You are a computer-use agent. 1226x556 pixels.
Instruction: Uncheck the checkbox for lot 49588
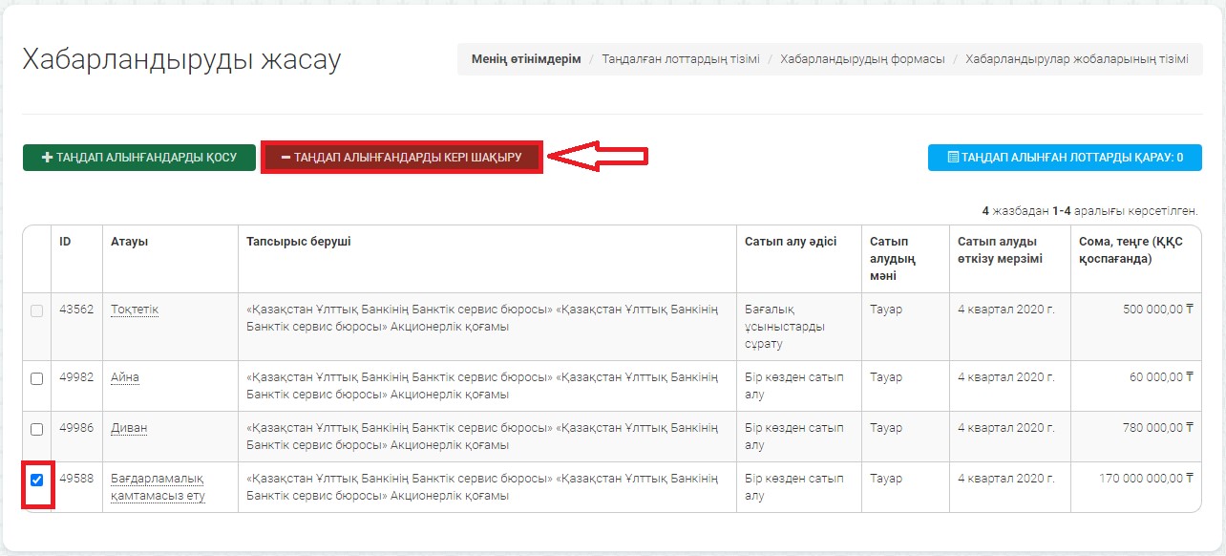pyautogui.click(x=36, y=480)
